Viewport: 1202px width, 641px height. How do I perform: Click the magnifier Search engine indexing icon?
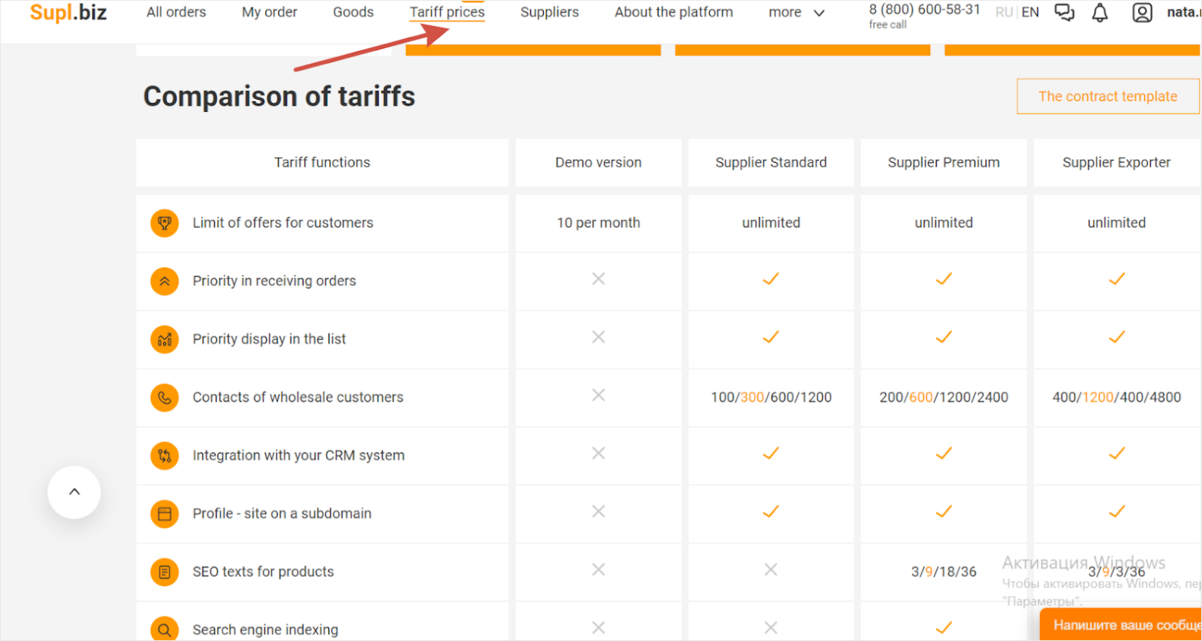click(164, 629)
